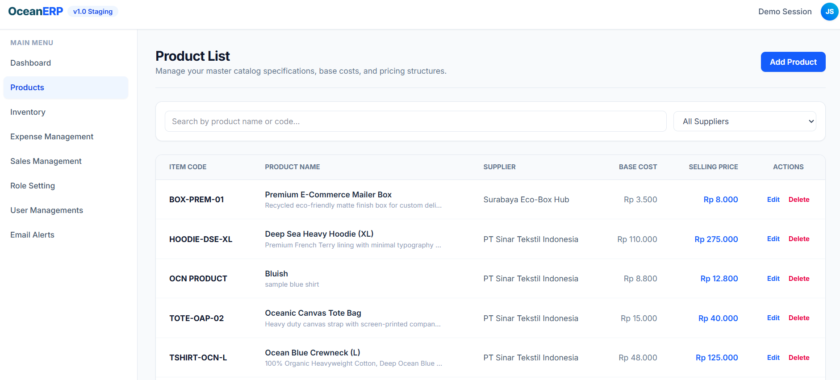Edit the TSHIRT-OCN-L product
This screenshot has height=380, width=840.
773,358
